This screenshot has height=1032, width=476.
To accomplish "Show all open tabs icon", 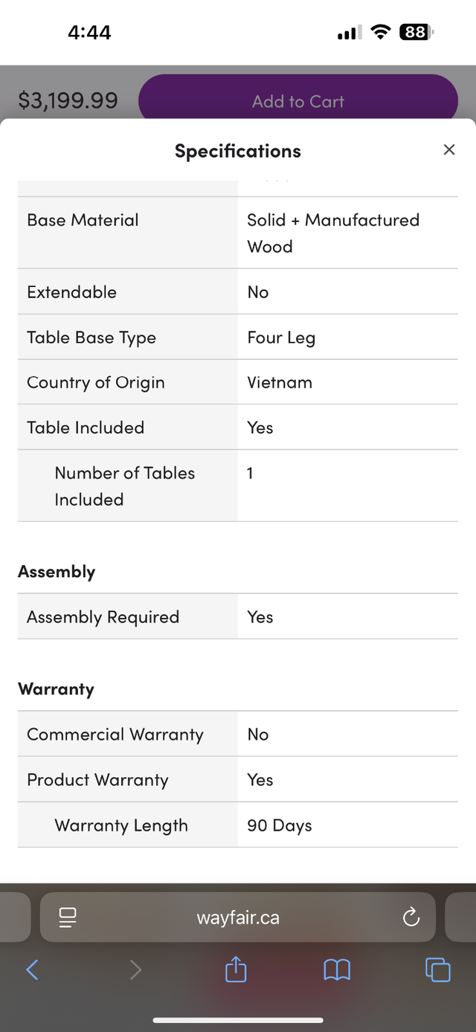I will 437,970.
